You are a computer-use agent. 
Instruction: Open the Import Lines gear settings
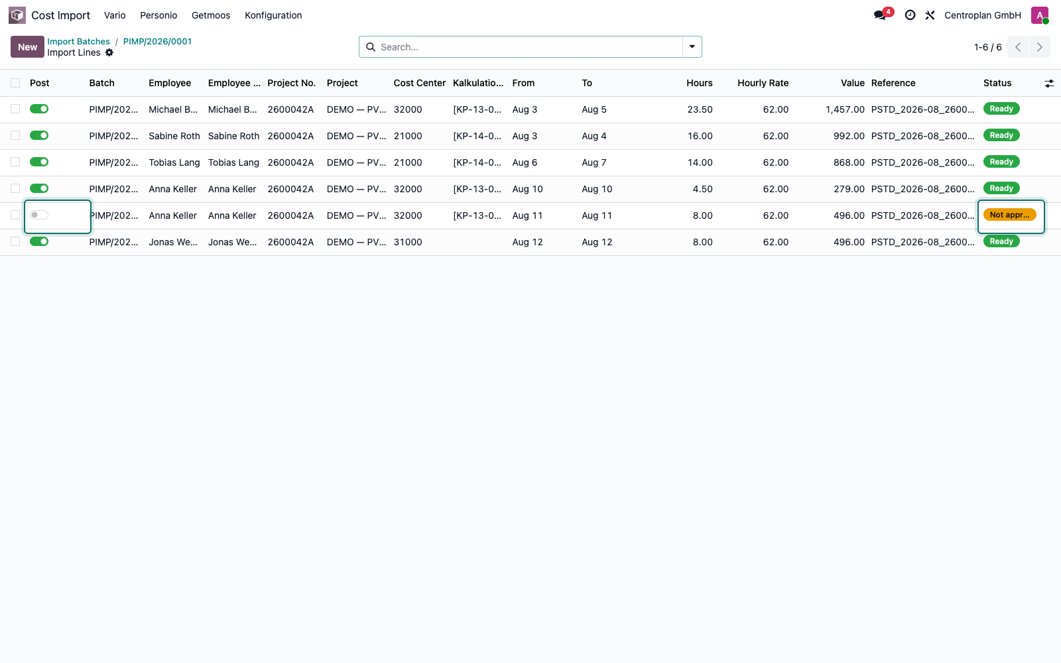click(109, 52)
